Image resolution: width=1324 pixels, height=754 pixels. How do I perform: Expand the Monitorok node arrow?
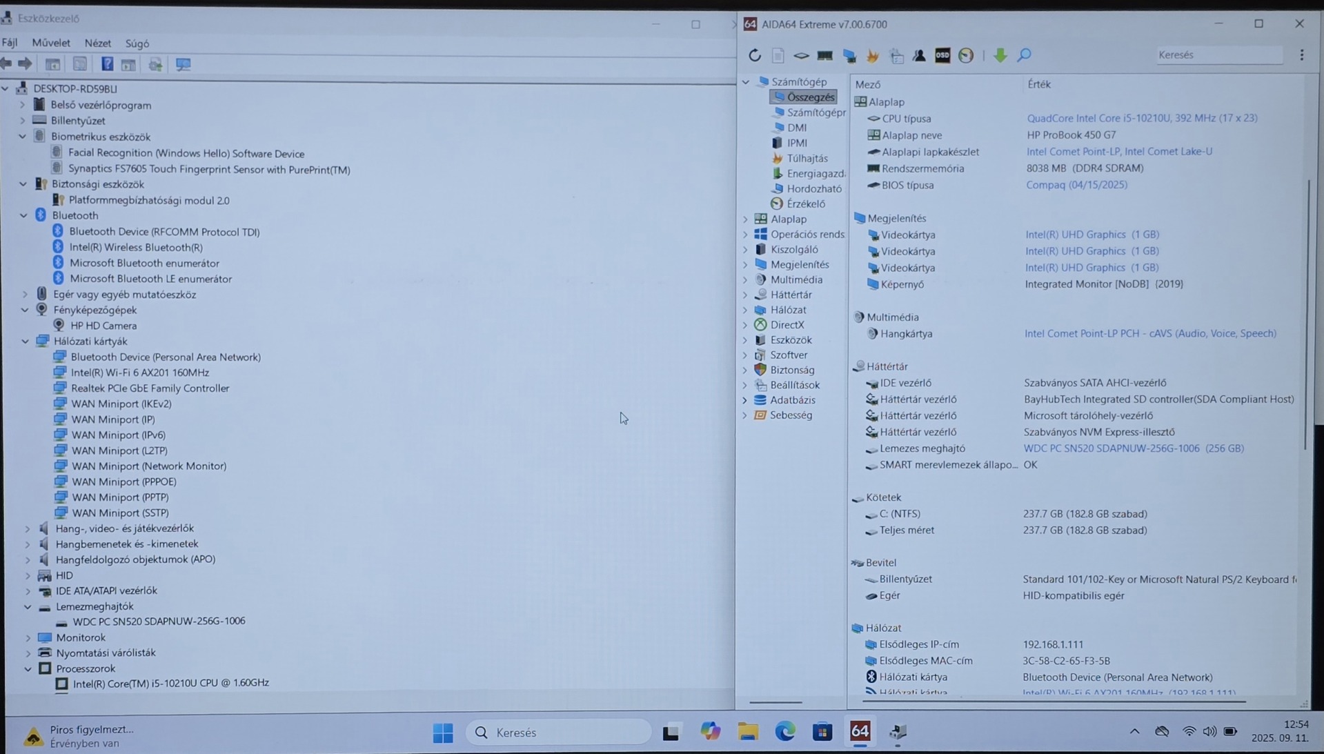(28, 638)
